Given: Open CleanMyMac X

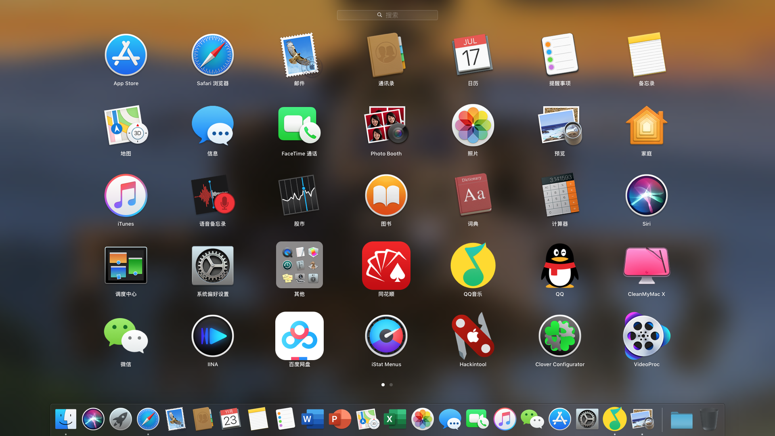Looking at the screenshot, I should coord(646,266).
